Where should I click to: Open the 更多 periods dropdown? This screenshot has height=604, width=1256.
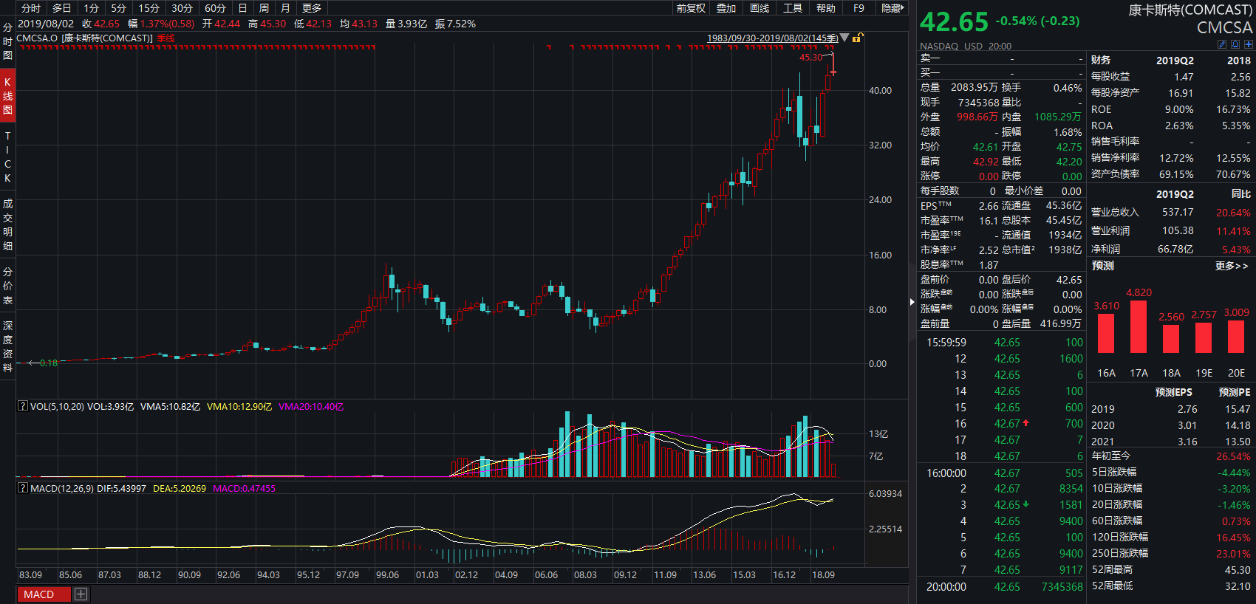[x=312, y=8]
